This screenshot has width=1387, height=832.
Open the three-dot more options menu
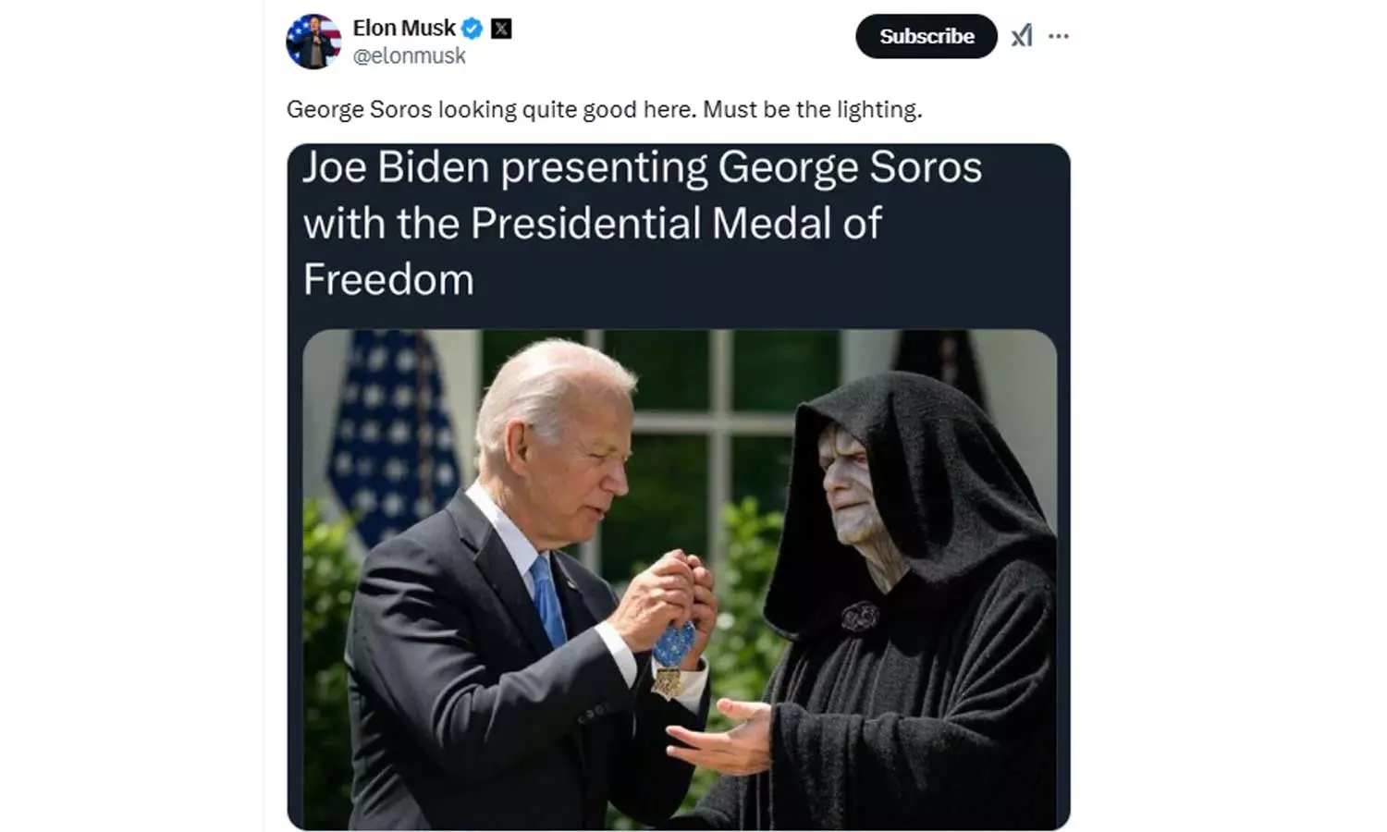click(x=1059, y=36)
